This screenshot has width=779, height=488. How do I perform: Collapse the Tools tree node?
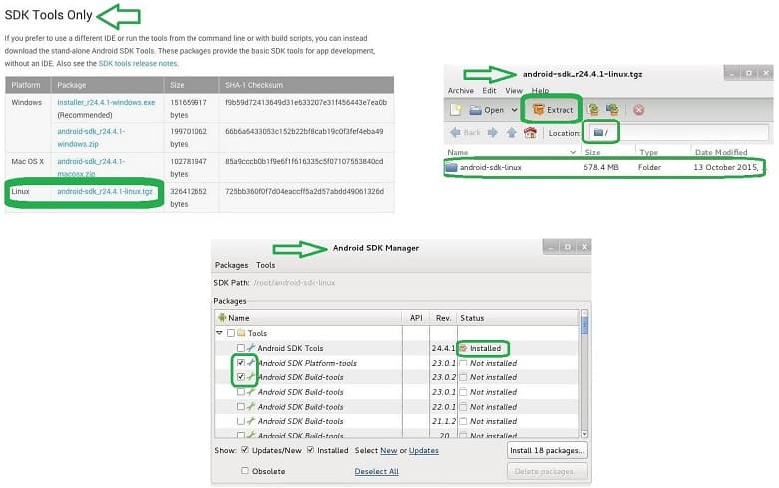(219, 333)
